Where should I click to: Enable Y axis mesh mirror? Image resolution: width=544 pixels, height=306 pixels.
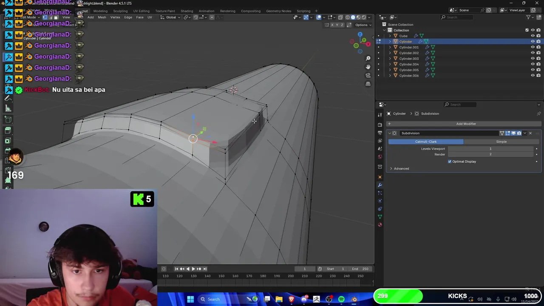click(x=337, y=25)
